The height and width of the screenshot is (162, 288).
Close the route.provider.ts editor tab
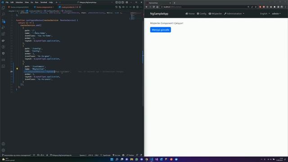point(80,7)
